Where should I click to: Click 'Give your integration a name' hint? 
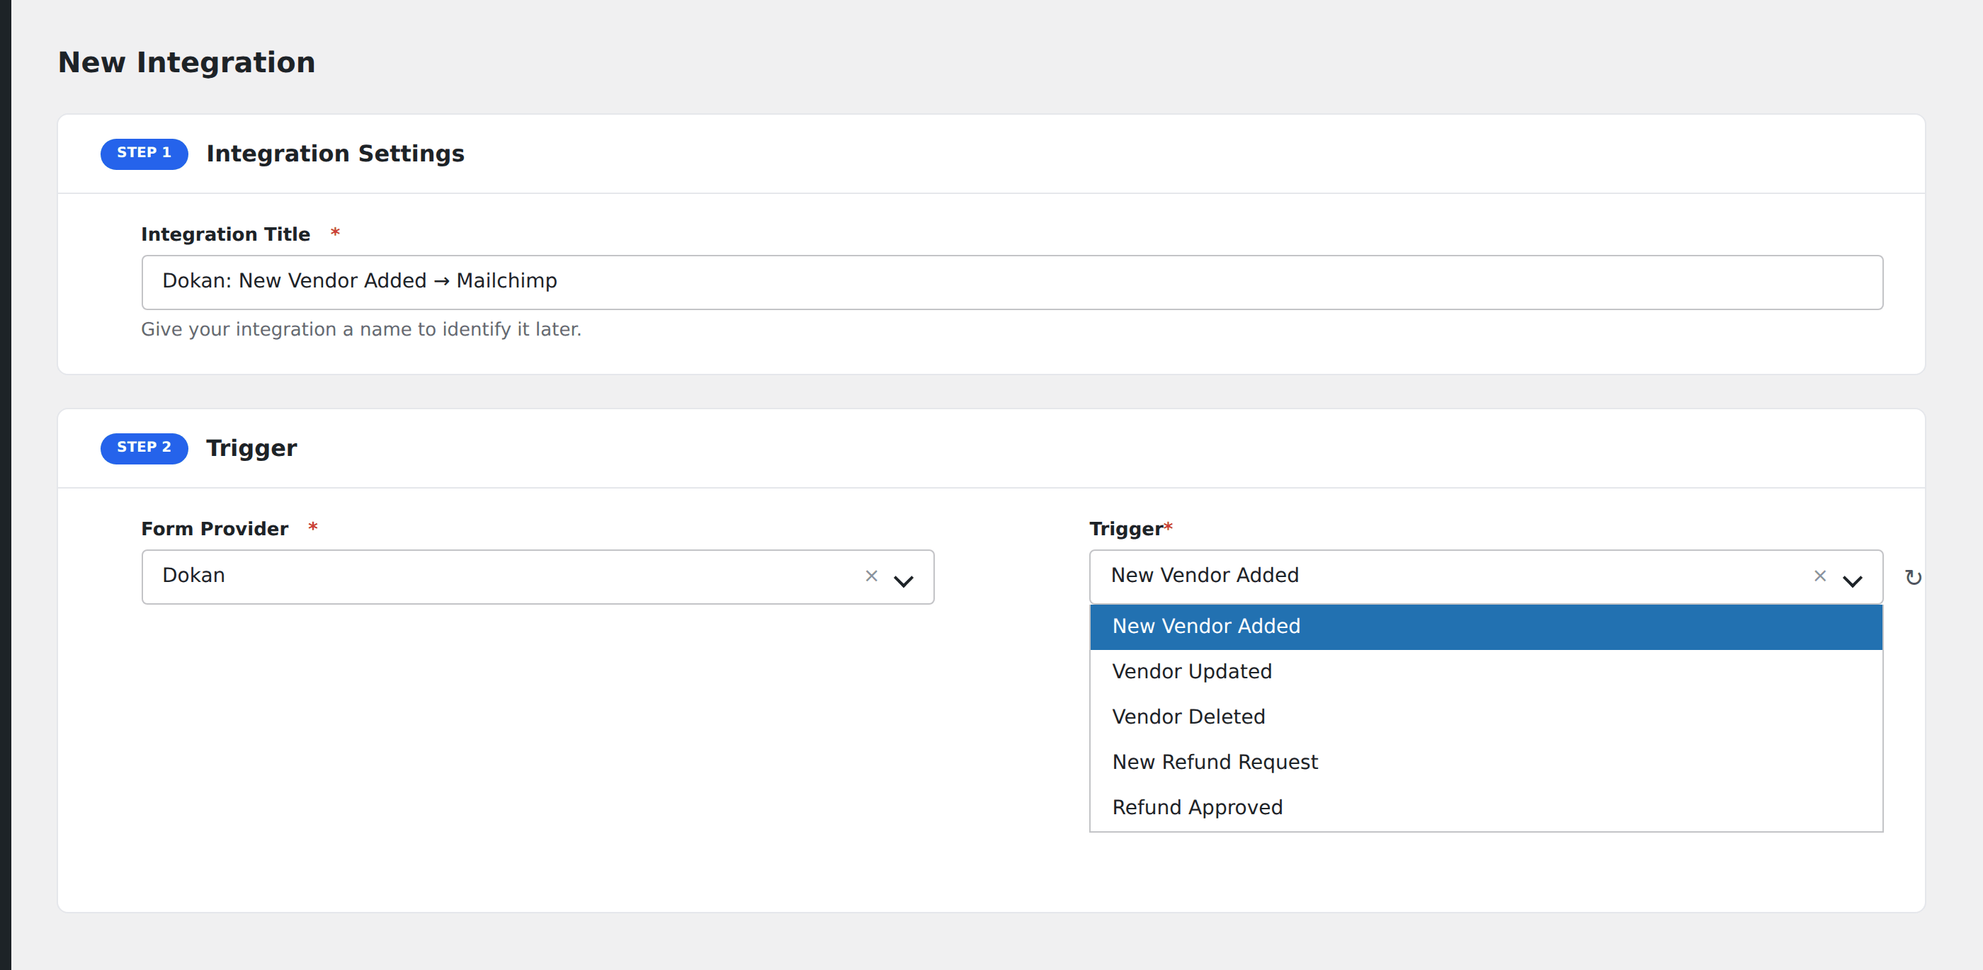tap(360, 329)
